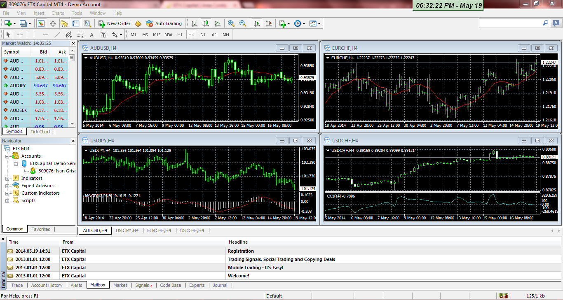Open the Periods clock icon

(x=298, y=23)
